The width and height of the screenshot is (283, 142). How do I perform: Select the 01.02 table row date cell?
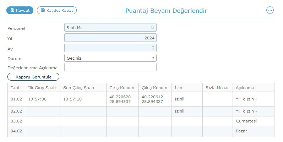tap(16, 99)
